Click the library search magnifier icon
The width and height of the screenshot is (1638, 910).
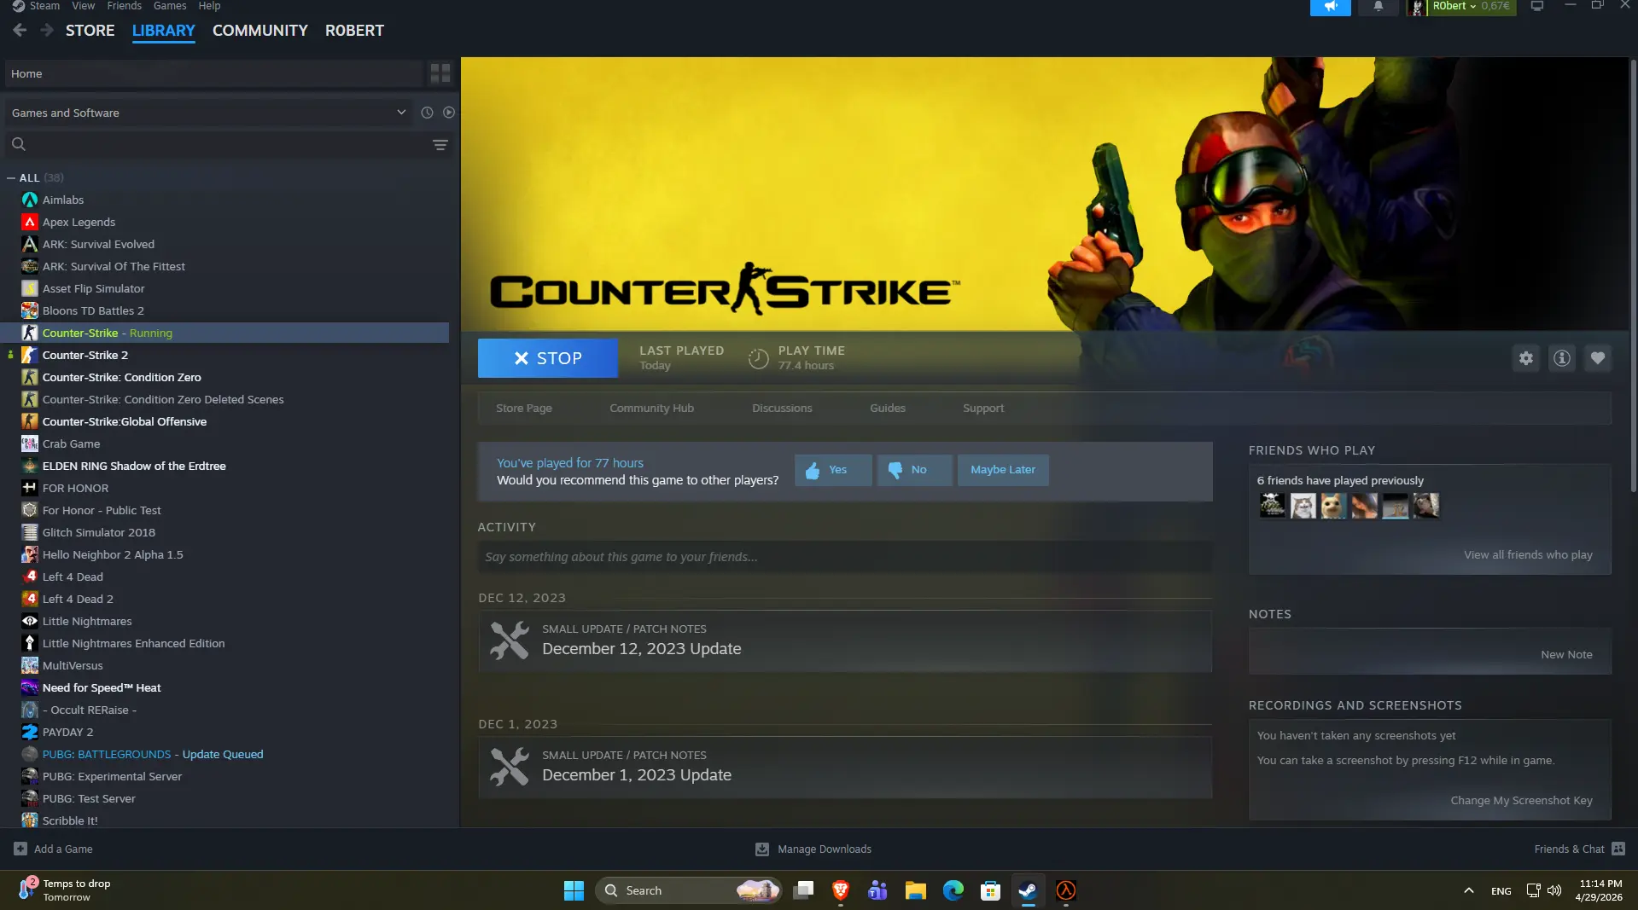click(19, 145)
